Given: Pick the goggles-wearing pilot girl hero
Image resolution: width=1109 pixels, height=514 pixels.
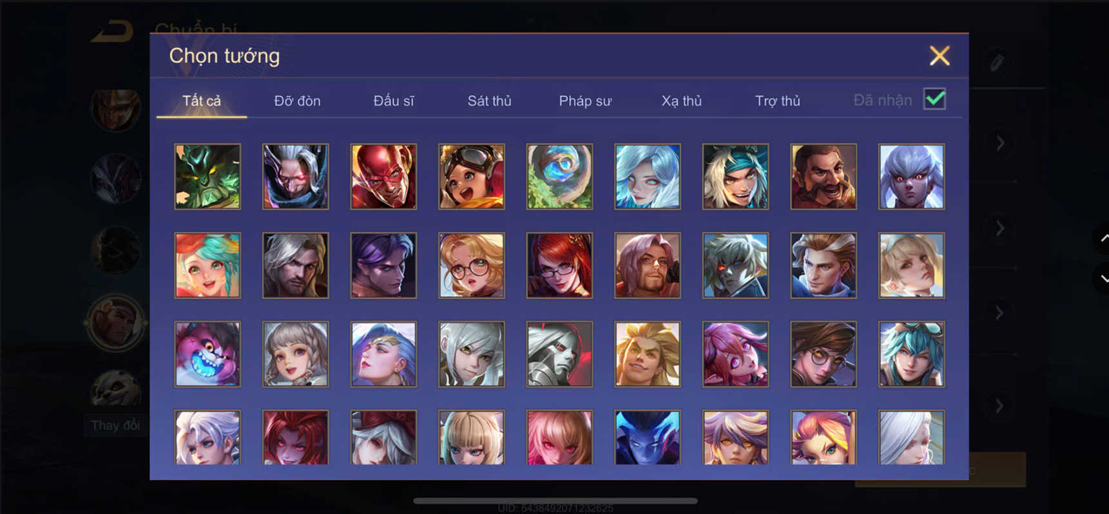Looking at the screenshot, I should (472, 176).
